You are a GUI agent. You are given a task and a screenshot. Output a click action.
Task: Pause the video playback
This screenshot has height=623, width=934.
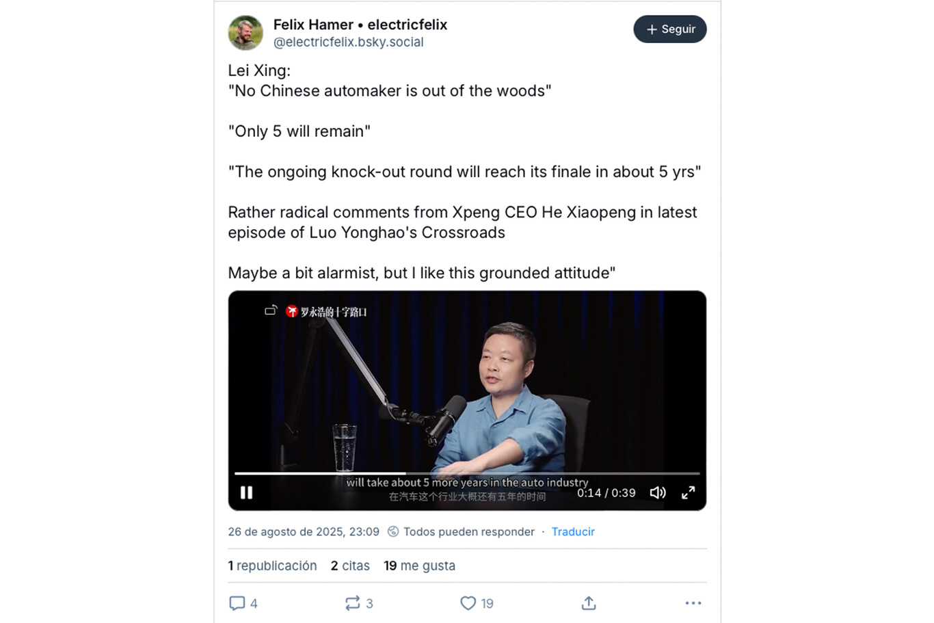[x=246, y=492]
